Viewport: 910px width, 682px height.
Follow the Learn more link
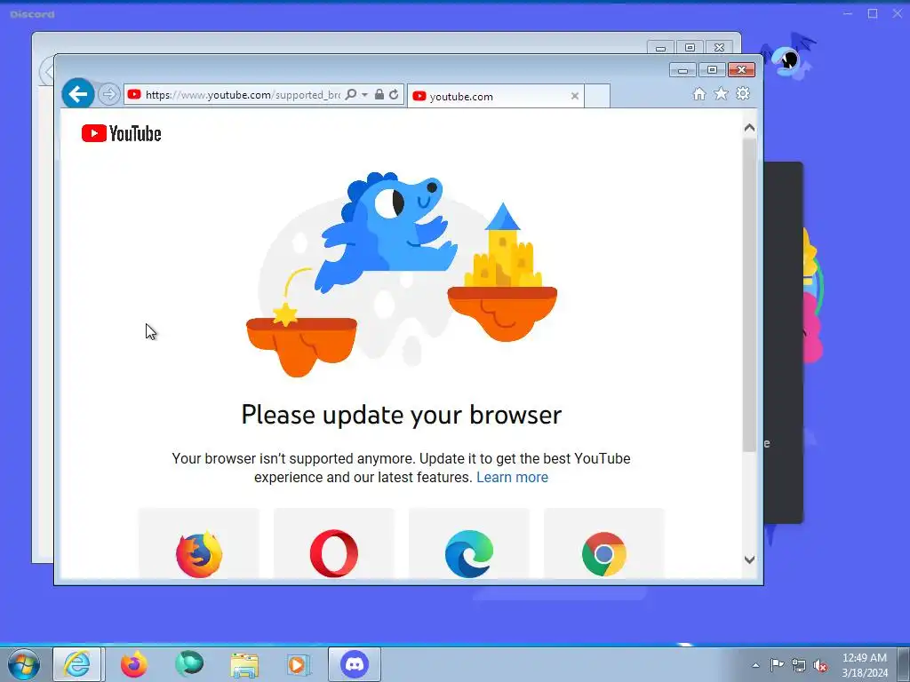(512, 477)
